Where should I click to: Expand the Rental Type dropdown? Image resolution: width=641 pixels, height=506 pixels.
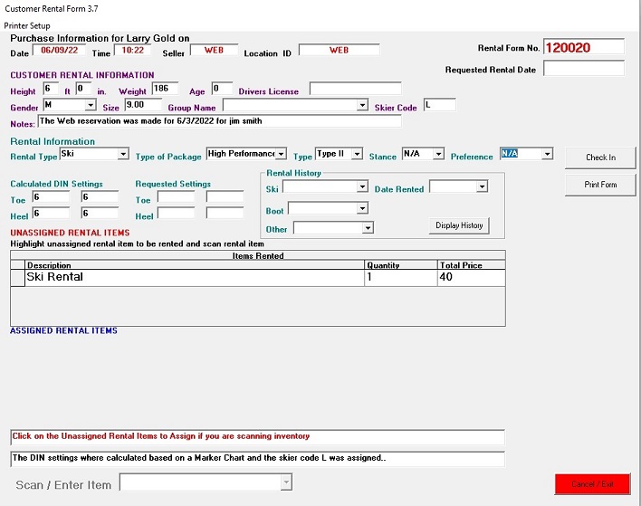tap(123, 155)
